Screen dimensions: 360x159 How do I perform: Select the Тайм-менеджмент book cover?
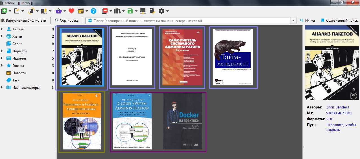click(233, 57)
